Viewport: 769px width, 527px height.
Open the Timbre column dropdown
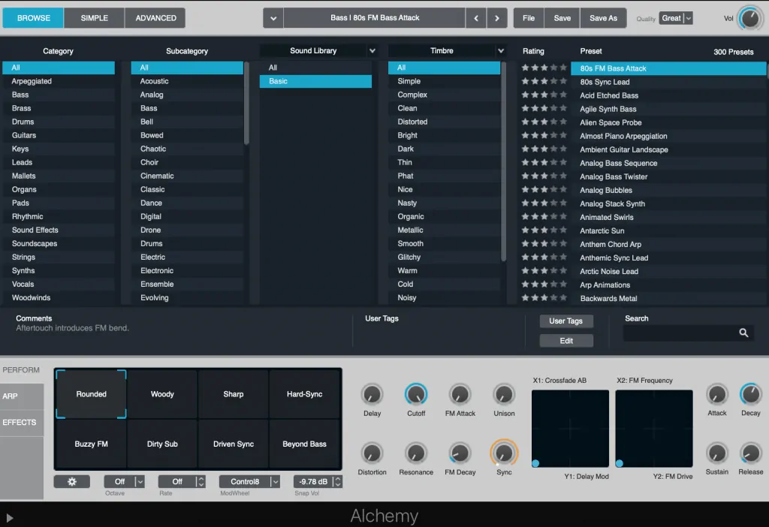click(x=501, y=50)
